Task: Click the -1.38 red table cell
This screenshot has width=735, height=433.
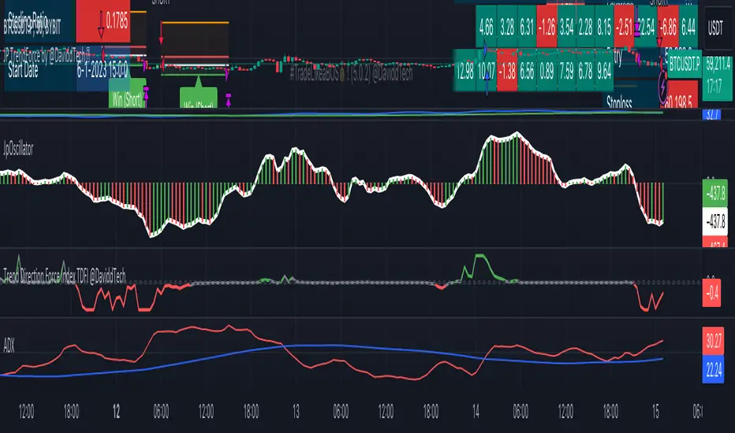Action: click(x=507, y=70)
